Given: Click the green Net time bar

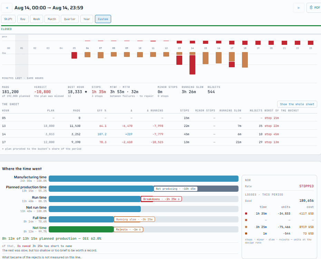Looking at the screenshot, I should [81, 229].
